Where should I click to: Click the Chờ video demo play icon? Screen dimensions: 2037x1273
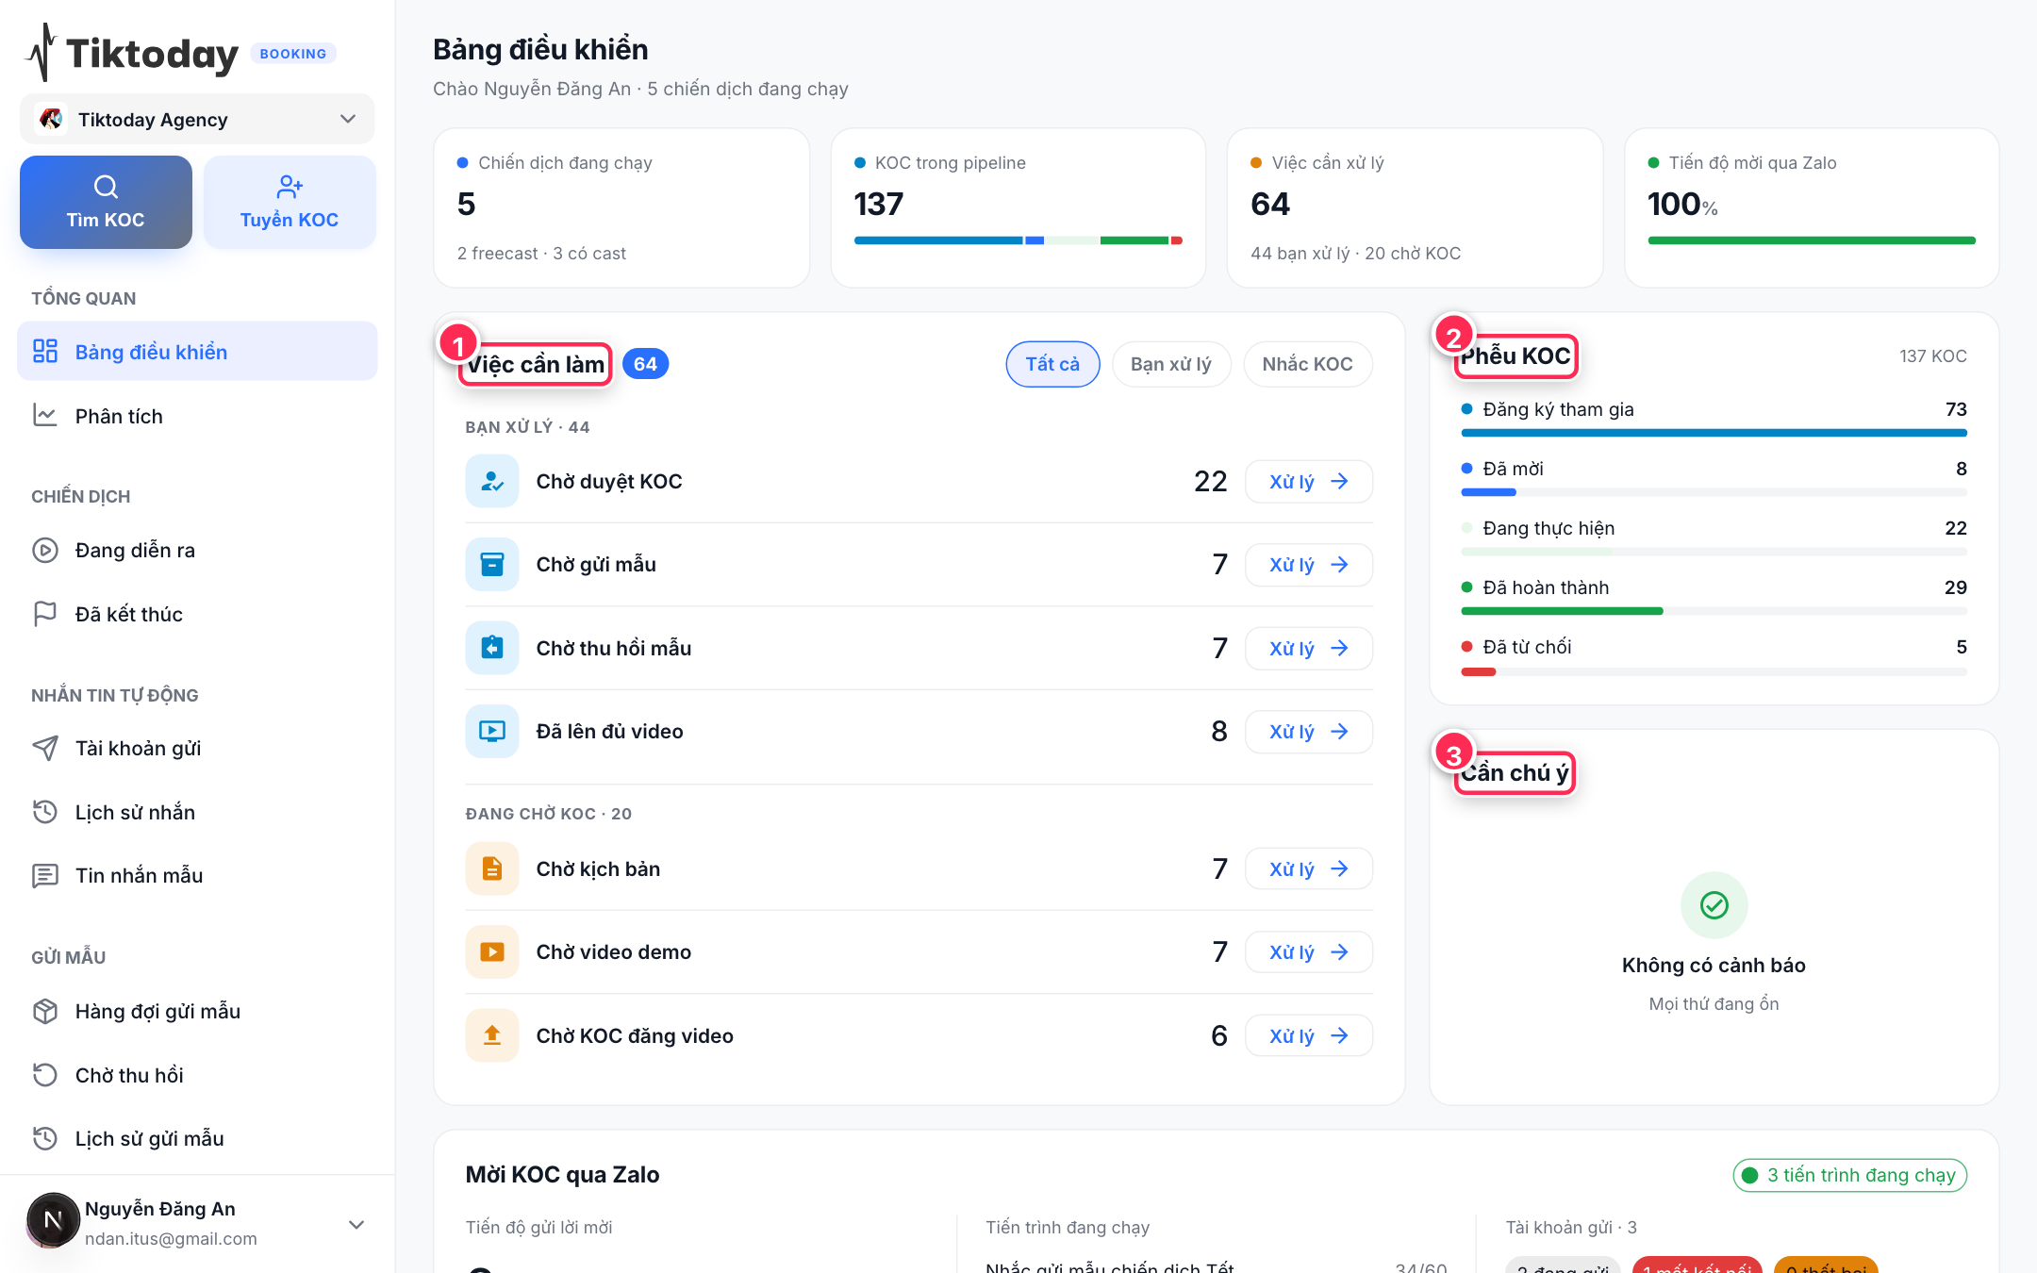tap(492, 951)
